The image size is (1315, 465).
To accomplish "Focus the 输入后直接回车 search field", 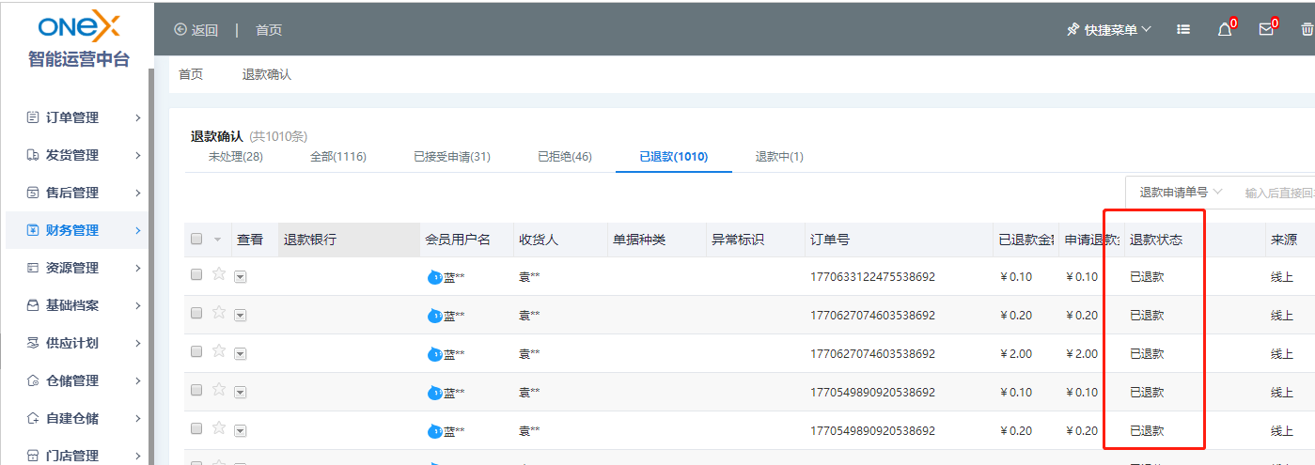I will 1278,193.
